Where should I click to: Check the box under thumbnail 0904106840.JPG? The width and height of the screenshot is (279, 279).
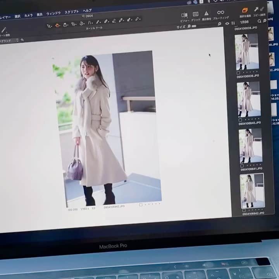240,120
